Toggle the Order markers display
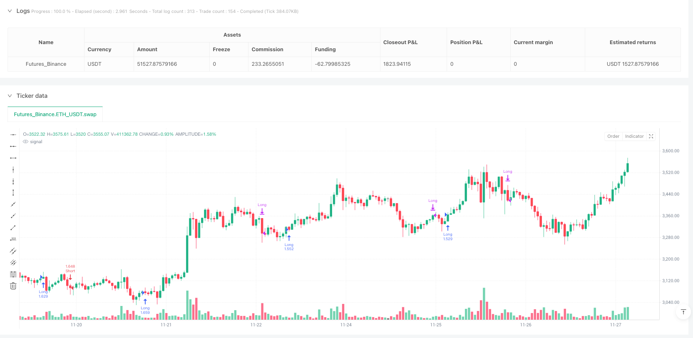693x338 pixels. (613, 137)
